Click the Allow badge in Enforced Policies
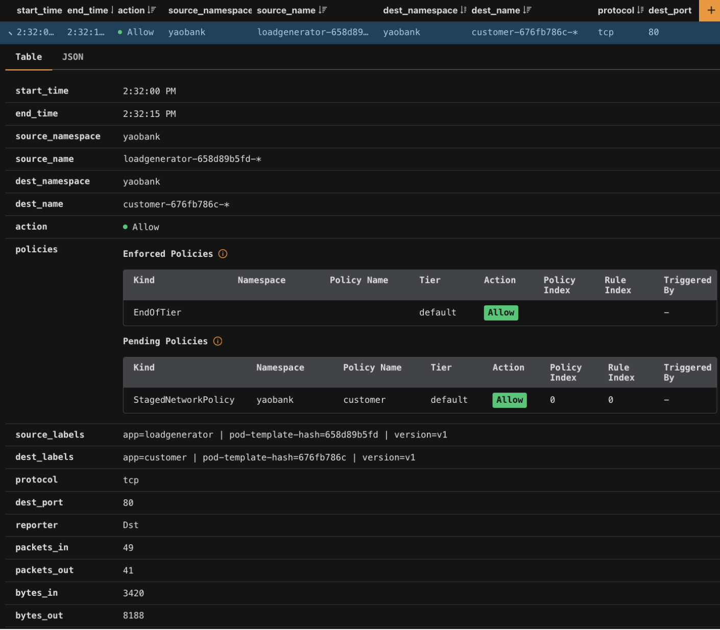 click(x=501, y=312)
